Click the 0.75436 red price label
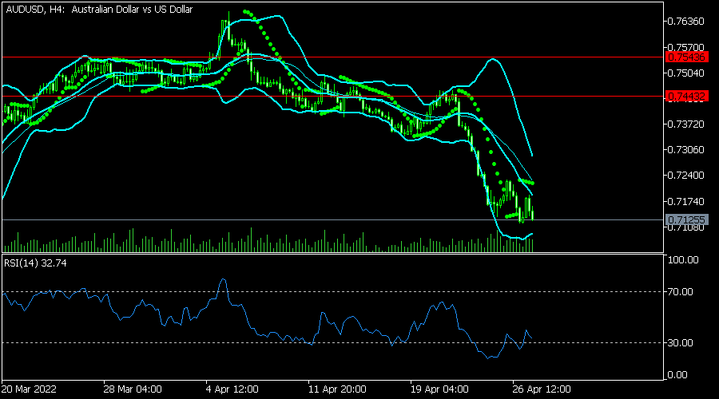The height and width of the screenshot is (399, 719). coord(686,57)
